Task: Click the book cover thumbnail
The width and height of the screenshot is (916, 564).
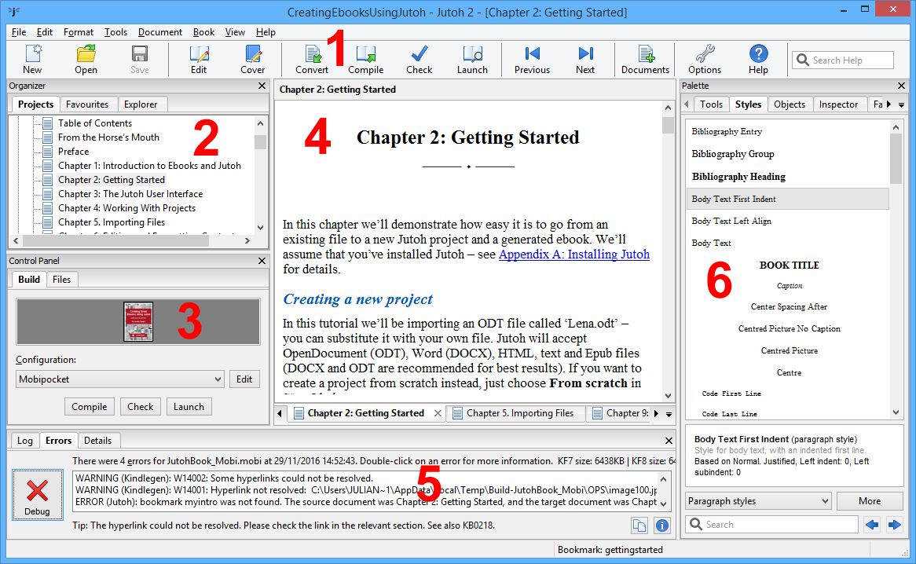Action: point(138,322)
